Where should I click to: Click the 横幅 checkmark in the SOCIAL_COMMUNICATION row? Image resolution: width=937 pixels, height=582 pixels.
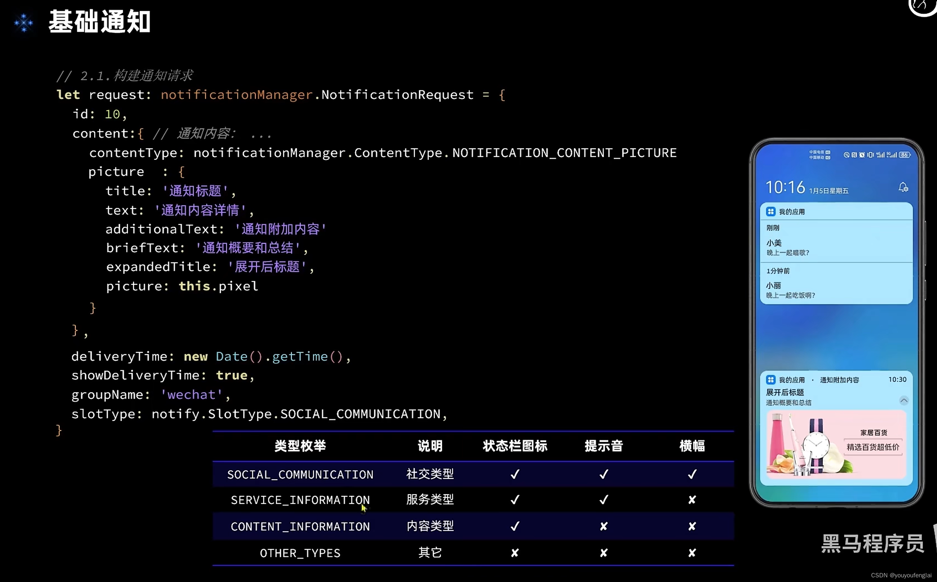pyautogui.click(x=692, y=474)
